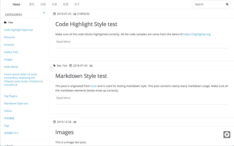The width and height of the screenshot is (234, 146).
Task: Click bar chart icon beside 31899232
Action: [75, 14]
